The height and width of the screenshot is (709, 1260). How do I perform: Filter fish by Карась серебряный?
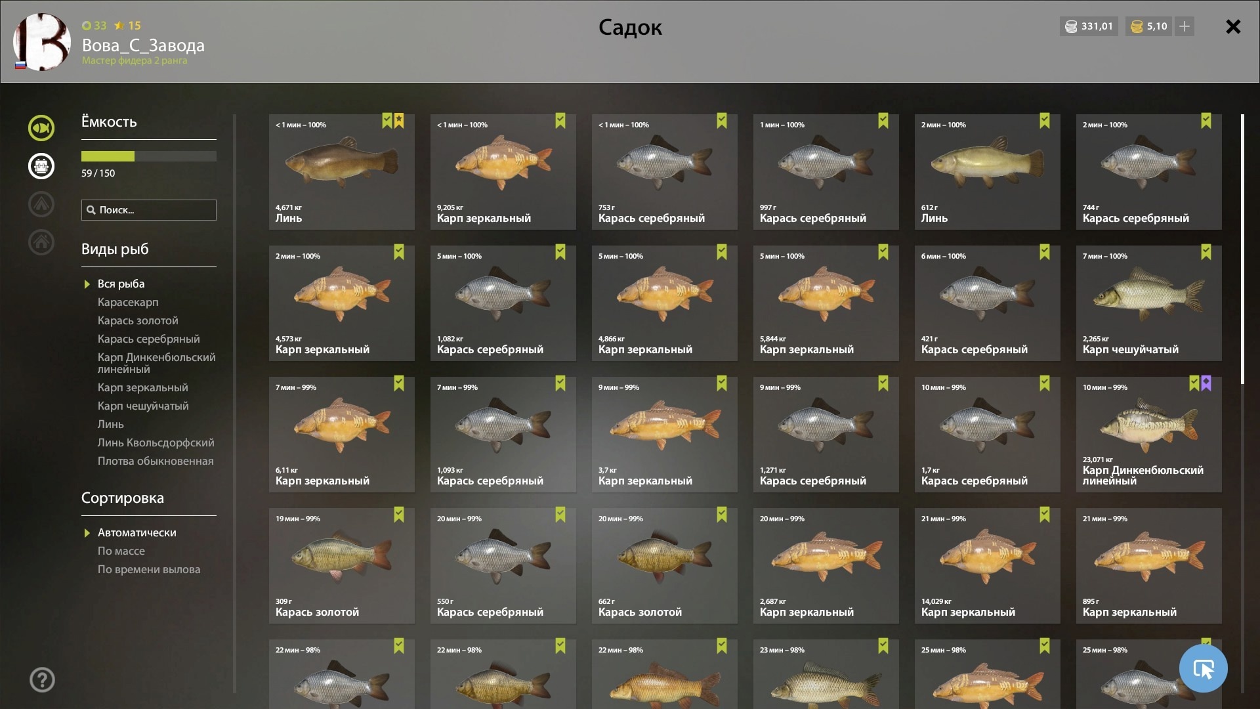click(148, 339)
